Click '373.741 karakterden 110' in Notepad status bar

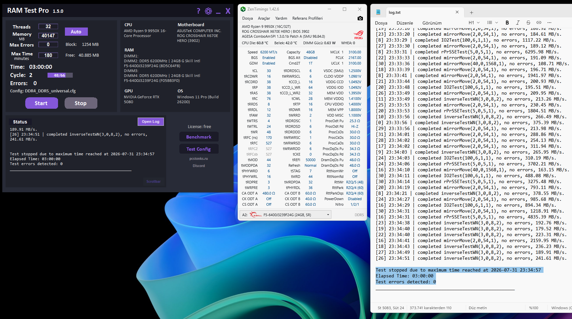tap(430, 308)
